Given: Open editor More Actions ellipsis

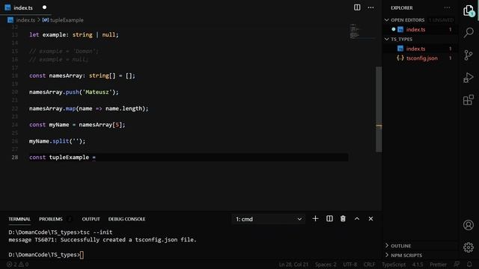Looking at the screenshot, I should (x=370, y=7).
